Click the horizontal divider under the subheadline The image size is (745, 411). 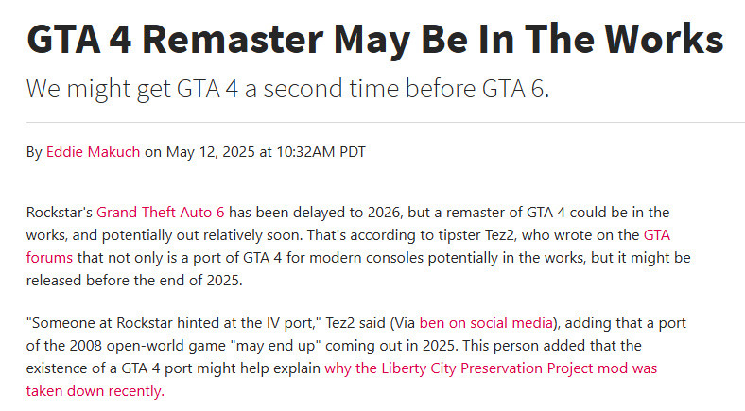click(x=372, y=122)
